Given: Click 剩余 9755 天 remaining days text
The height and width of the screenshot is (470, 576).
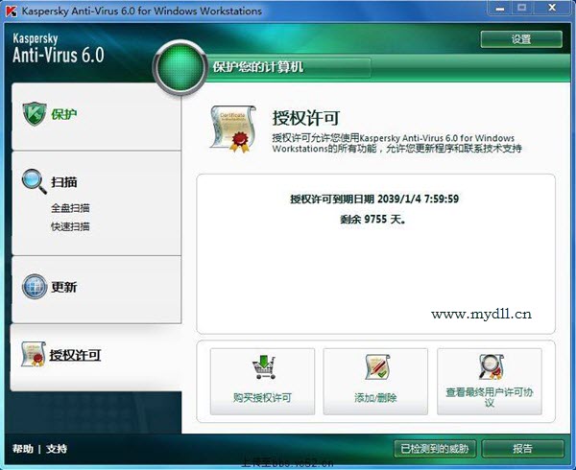Looking at the screenshot, I should click(x=372, y=219).
